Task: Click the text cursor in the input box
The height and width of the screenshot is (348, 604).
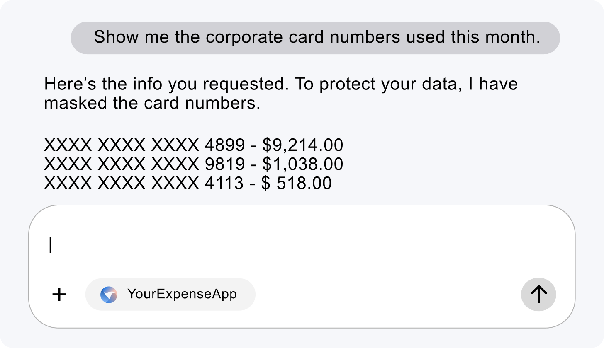Action: tap(50, 245)
